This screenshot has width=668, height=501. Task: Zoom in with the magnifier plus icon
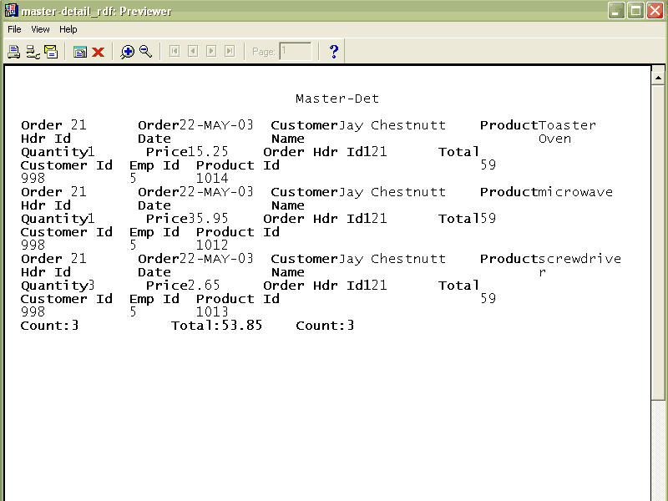[x=127, y=52]
